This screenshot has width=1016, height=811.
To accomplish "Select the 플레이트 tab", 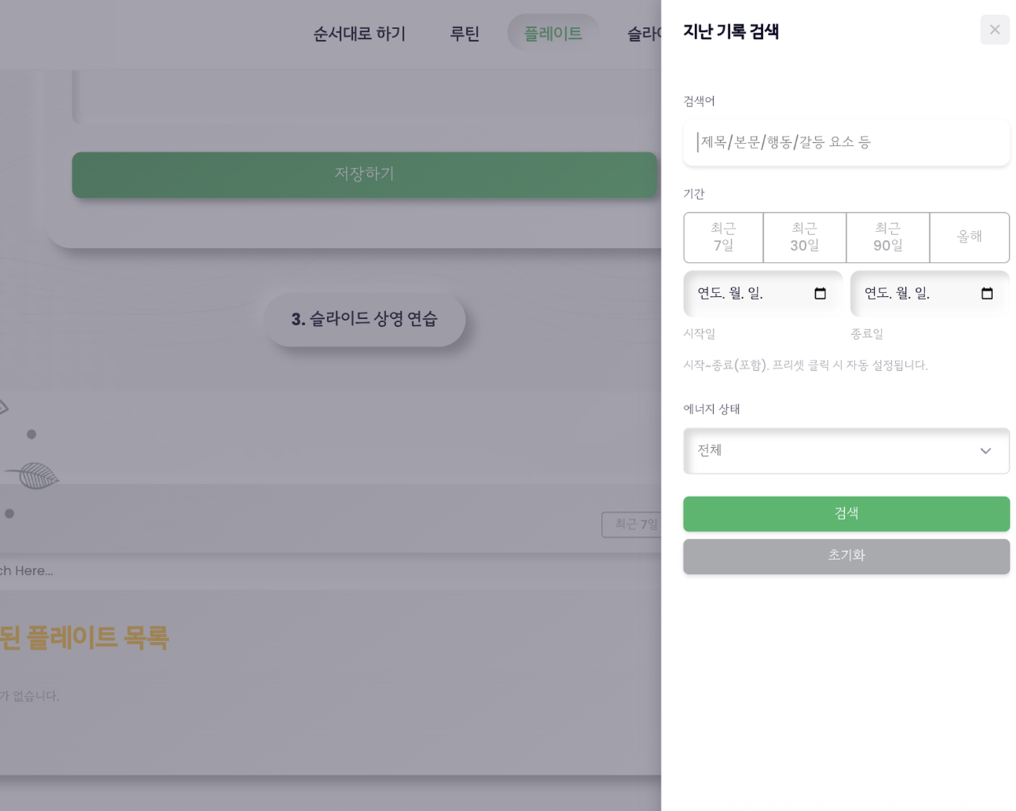I will pyautogui.click(x=552, y=33).
